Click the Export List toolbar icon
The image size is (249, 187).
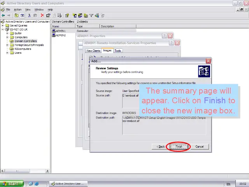click(x=60, y=16)
